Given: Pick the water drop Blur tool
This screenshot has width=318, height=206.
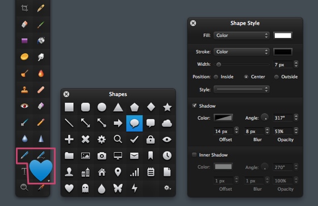Looking at the screenshot, I should (24, 138).
